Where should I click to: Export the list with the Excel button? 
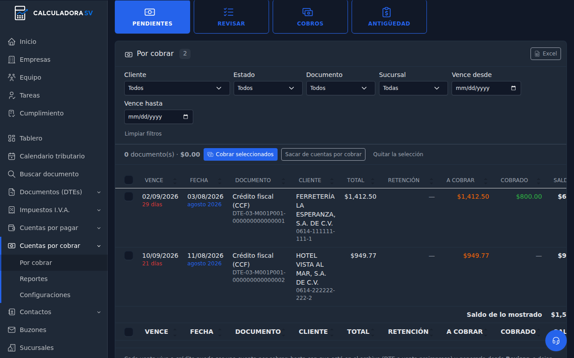pyautogui.click(x=546, y=54)
